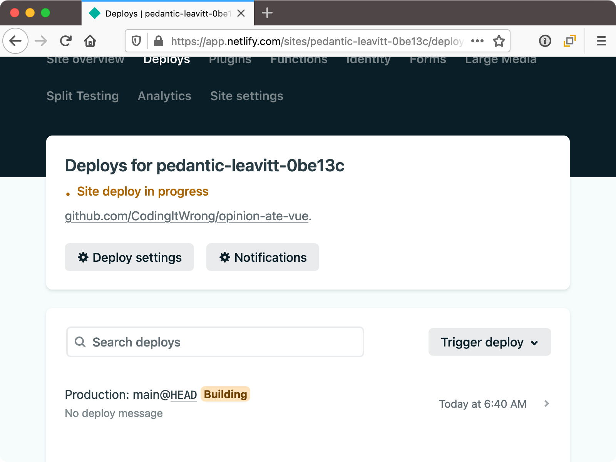Click the No deploy message text

click(x=114, y=413)
